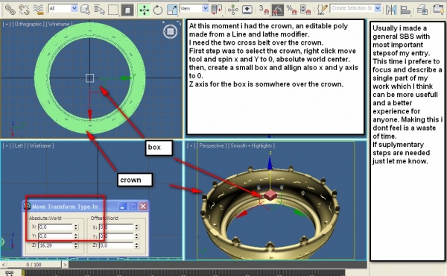Open the View reference coordinate dropdown

(194, 8)
